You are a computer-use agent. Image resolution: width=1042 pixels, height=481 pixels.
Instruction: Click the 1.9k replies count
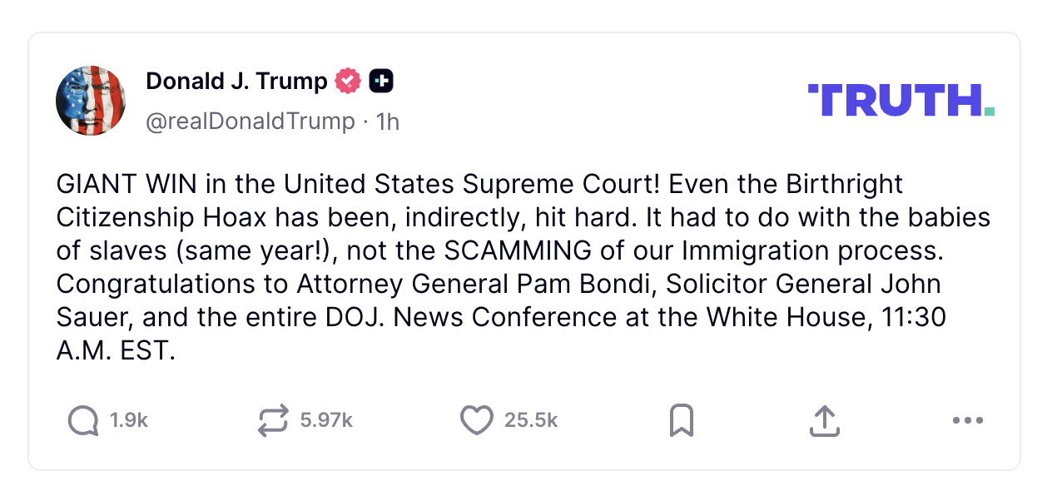coord(129,421)
